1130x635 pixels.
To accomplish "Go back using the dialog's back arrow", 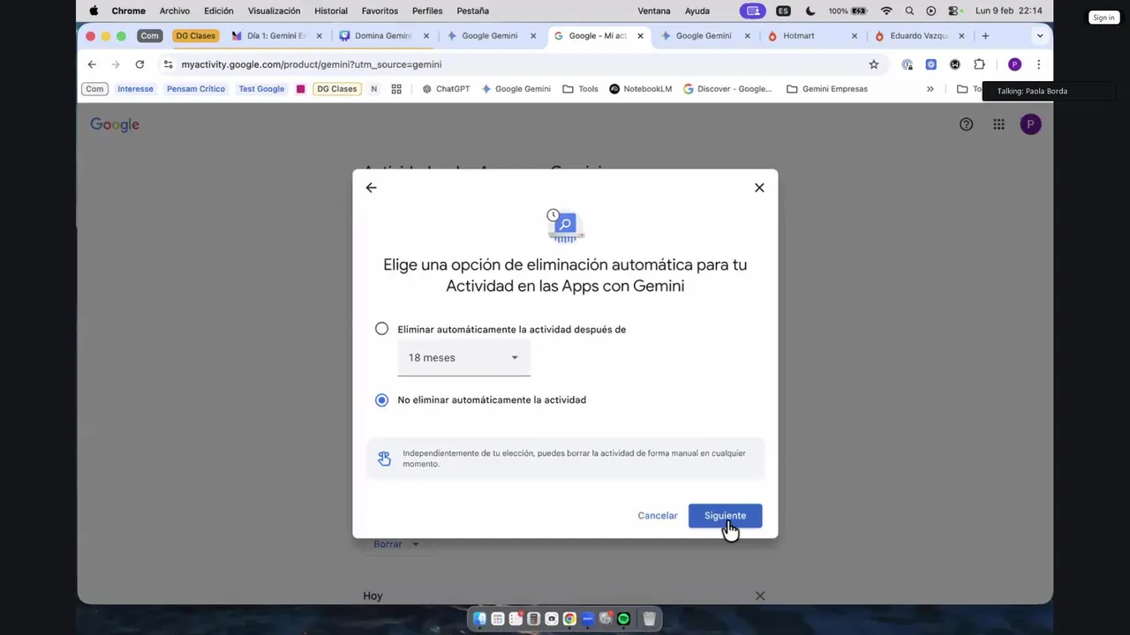I will pos(371,188).
